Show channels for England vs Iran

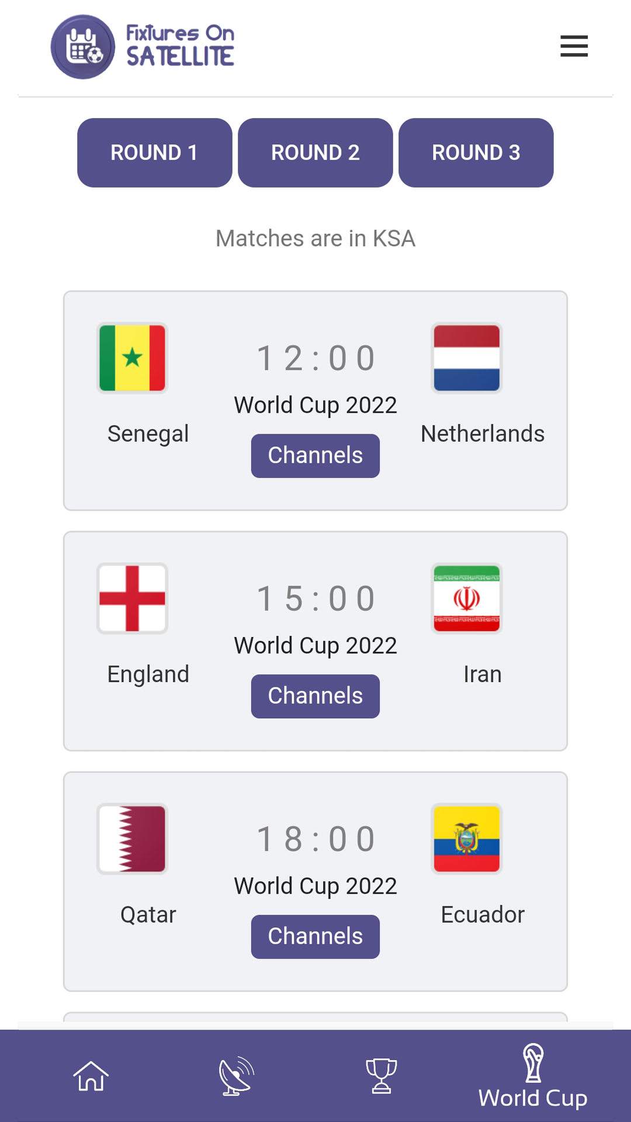click(315, 696)
